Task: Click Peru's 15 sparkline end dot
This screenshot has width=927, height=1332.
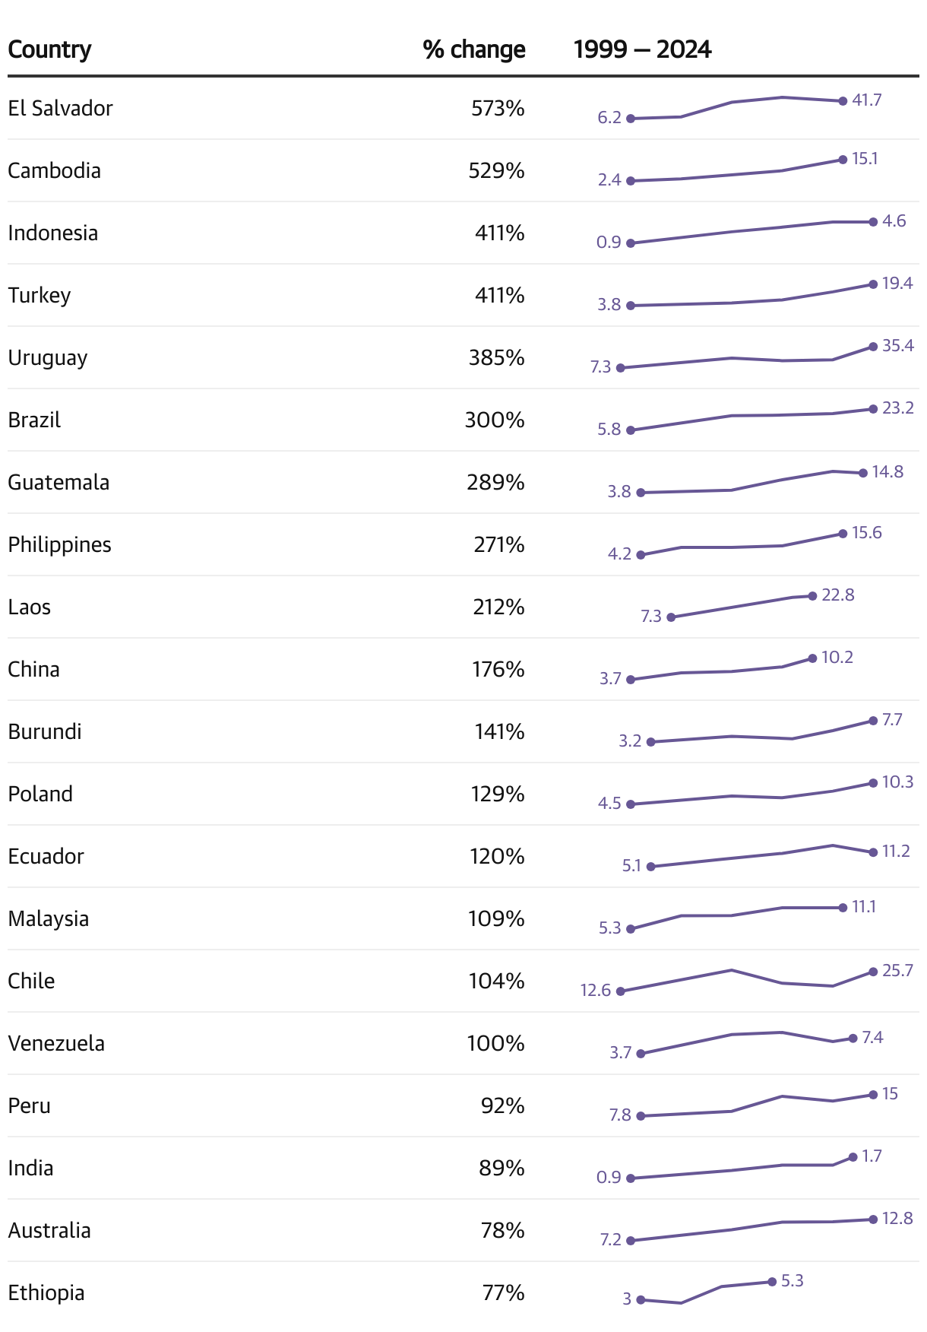Action: pyautogui.click(x=873, y=1095)
